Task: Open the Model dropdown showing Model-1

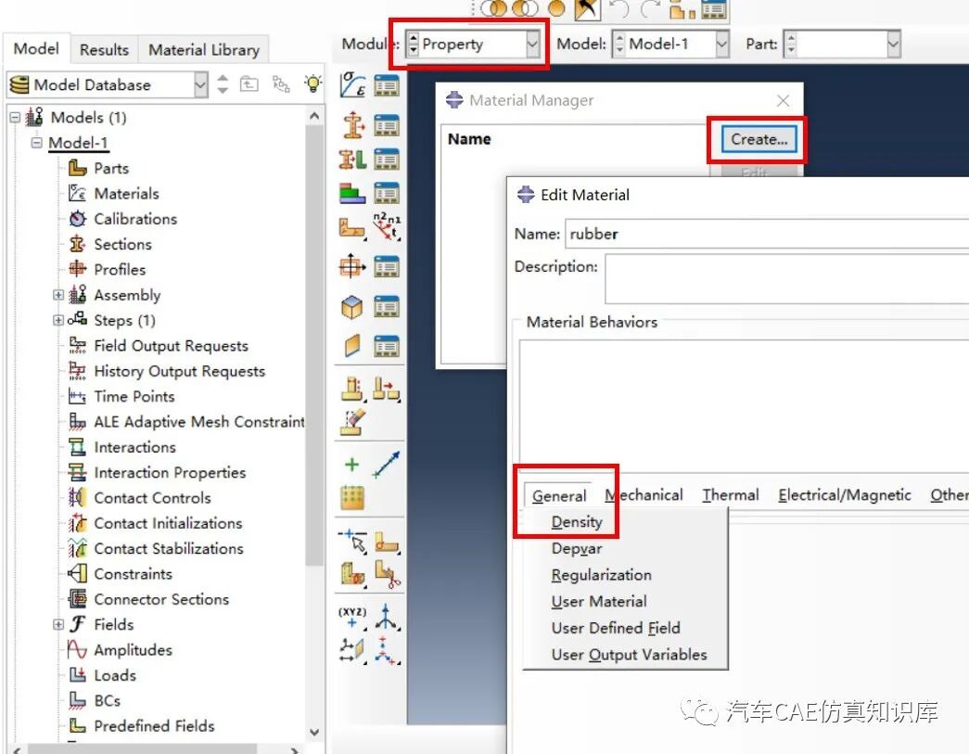Action: (x=671, y=44)
